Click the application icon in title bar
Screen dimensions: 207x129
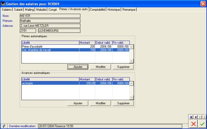point(3,4)
